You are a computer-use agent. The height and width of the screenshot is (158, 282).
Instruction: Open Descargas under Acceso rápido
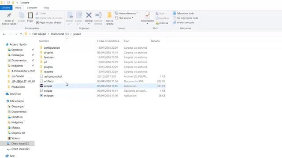(x=18, y=55)
